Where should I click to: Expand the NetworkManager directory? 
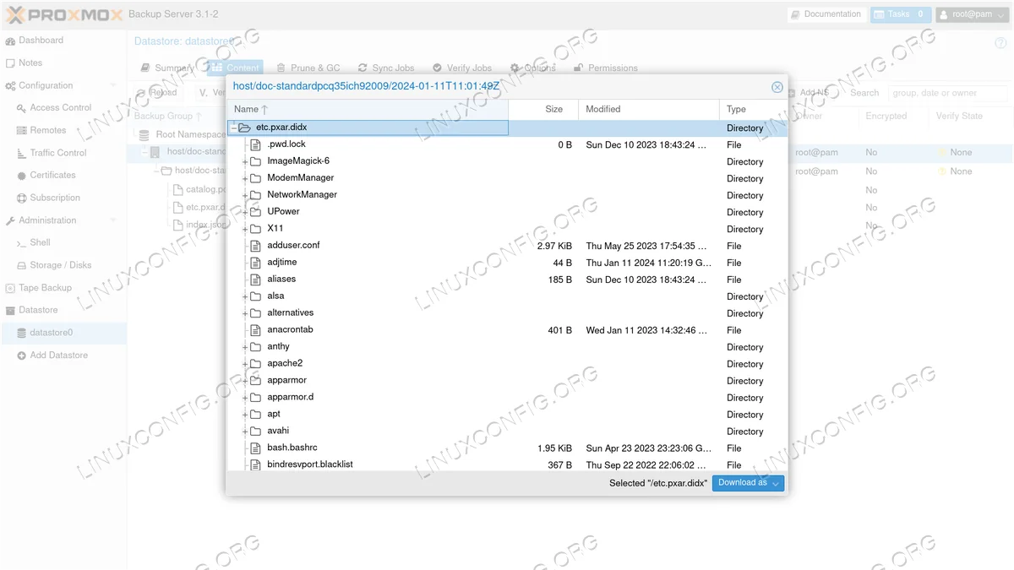[244, 195]
